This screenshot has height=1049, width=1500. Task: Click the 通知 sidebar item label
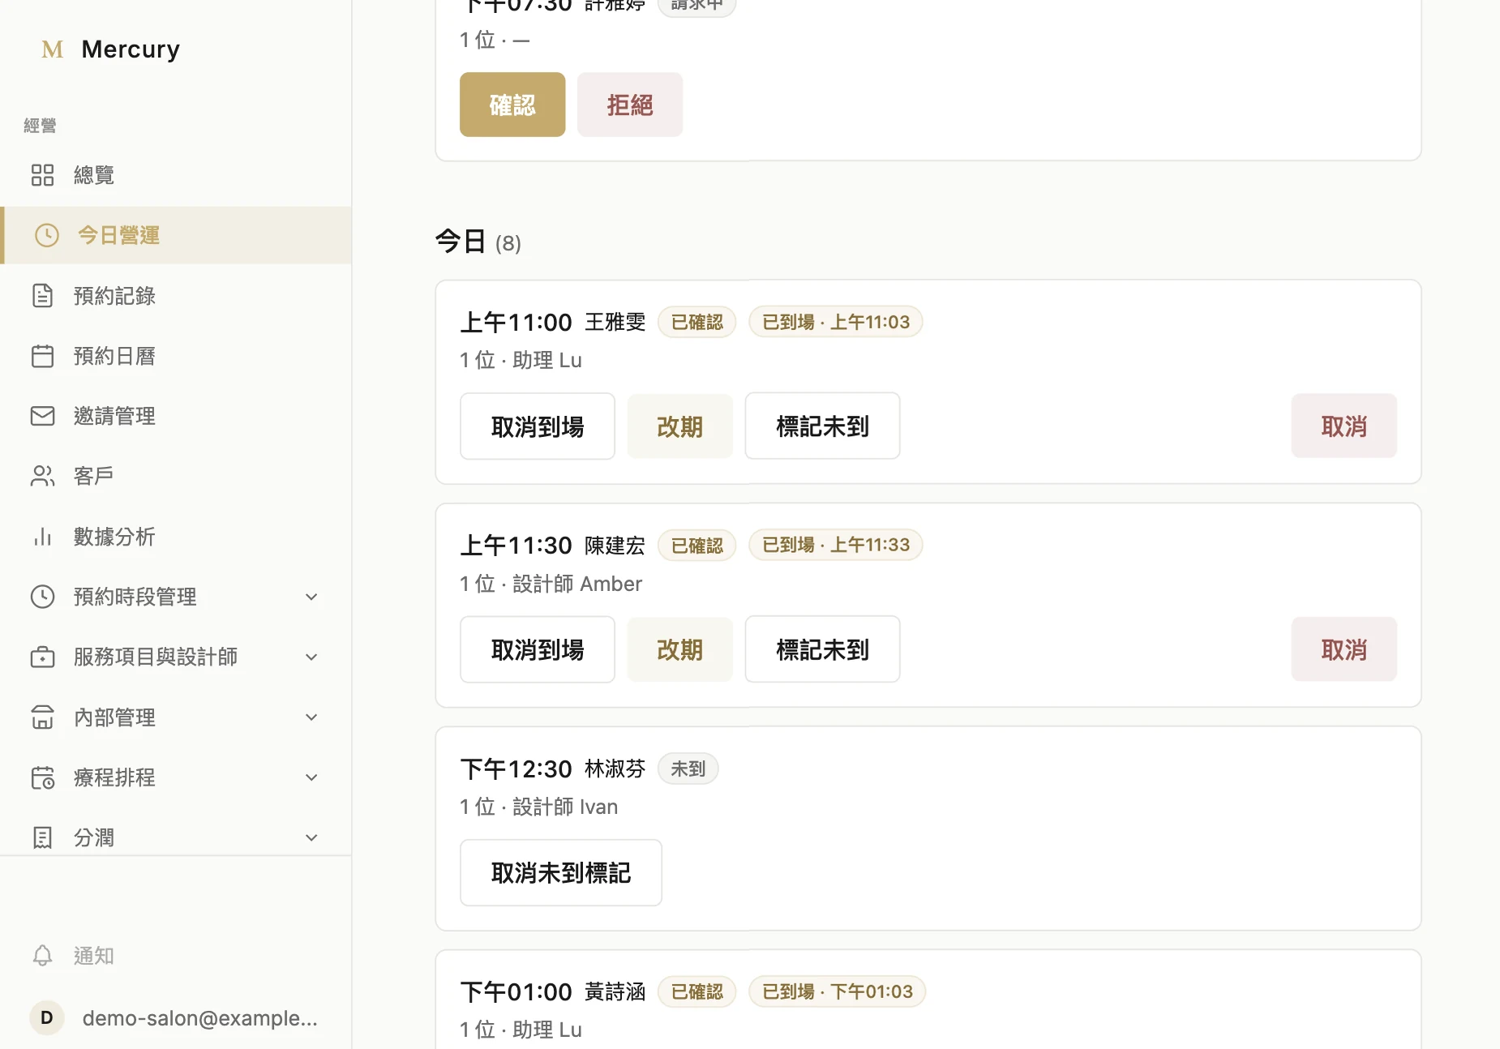[94, 956]
